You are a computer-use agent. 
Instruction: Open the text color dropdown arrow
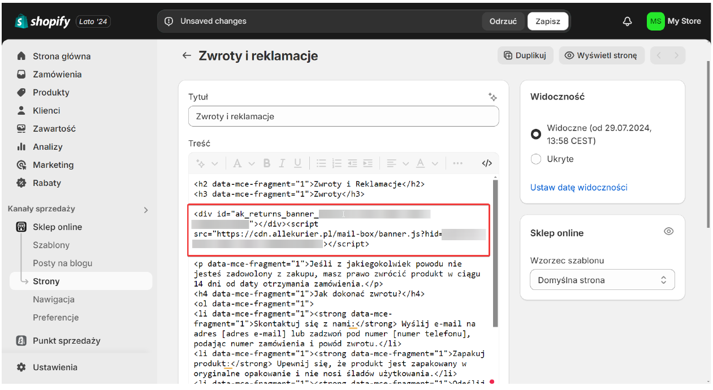tap(435, 163)
